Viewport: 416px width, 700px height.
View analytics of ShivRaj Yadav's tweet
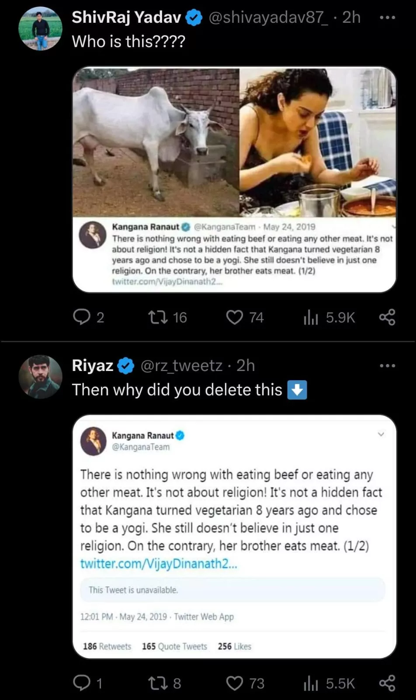coord(311,317)
